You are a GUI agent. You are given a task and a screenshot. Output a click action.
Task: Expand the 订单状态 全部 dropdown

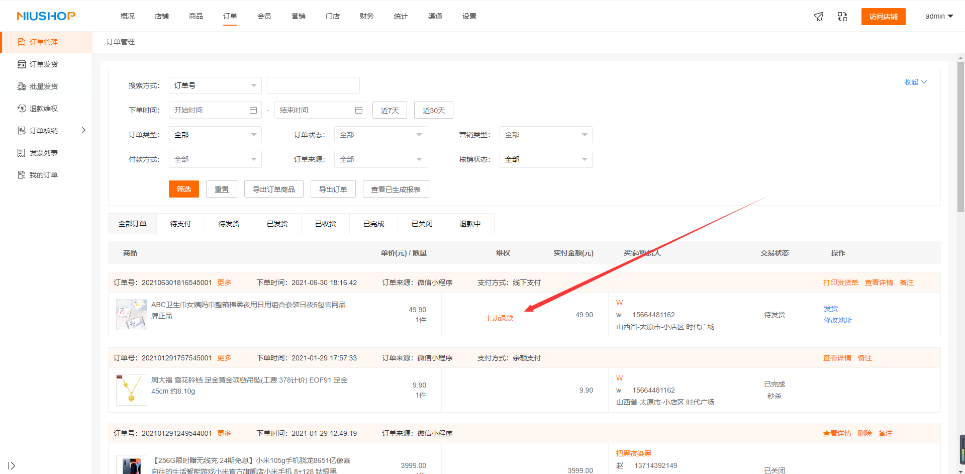pyautogui.click(x=380, y=134)
